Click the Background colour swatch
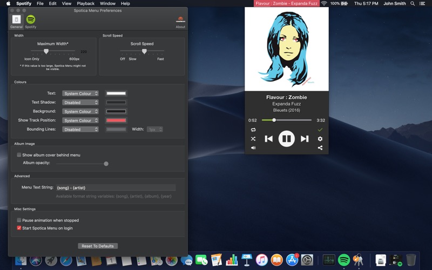Image resolution: width=432 pixels, height=270 pixels. [116, 111]
